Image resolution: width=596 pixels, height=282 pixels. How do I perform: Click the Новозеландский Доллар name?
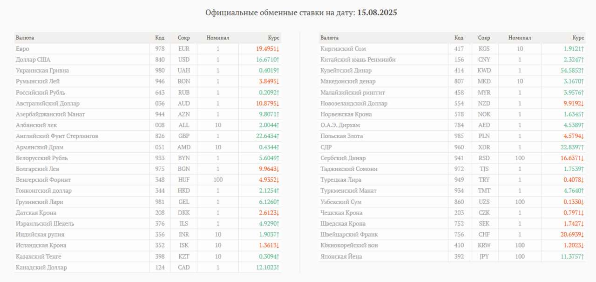pyautogui.click(x=354, y=103)
